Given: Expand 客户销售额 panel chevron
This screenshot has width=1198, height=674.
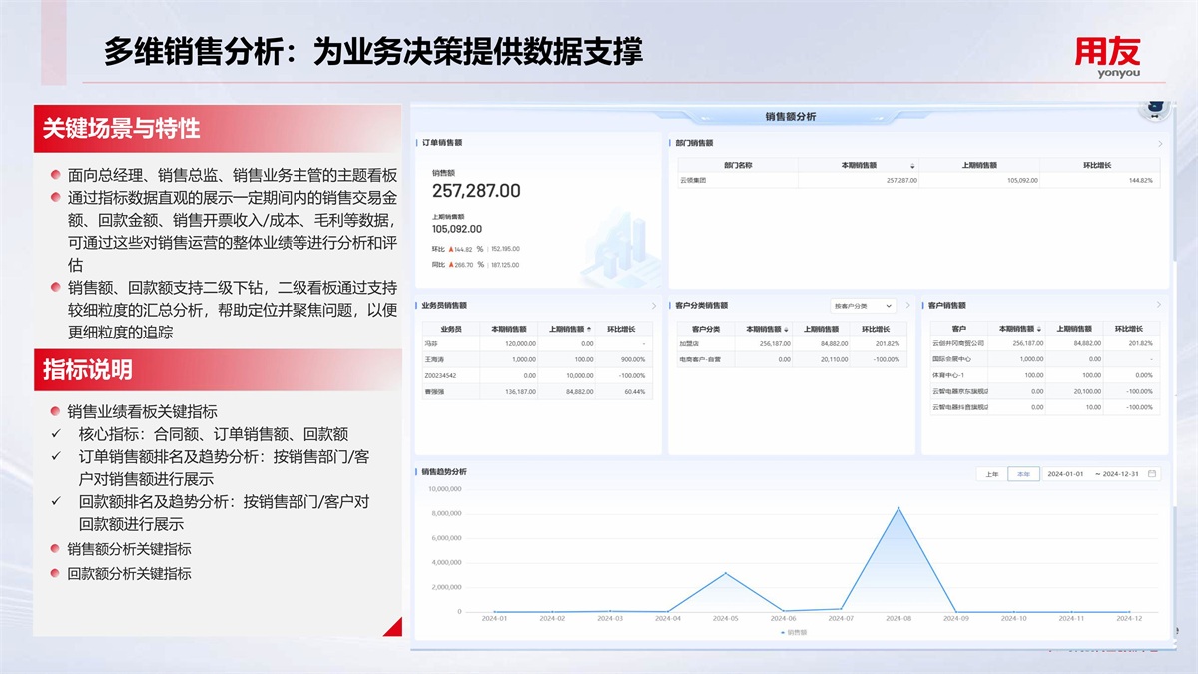Looking at the screenshot, I should coord(1159,305).
